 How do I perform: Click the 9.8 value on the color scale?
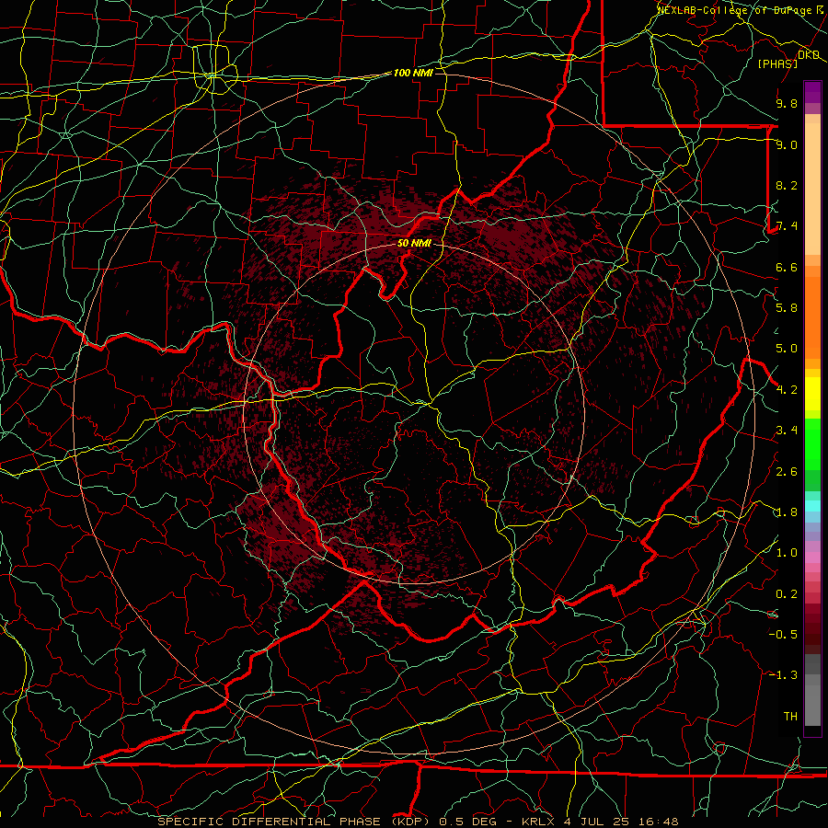pyautogui.click(x=787, y=103)
